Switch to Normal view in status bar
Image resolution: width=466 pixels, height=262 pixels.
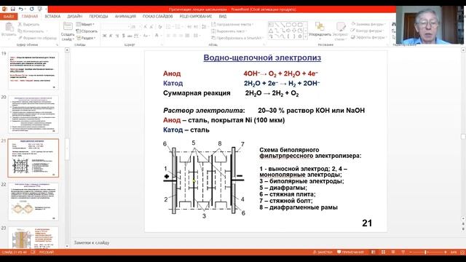coord(374,253)
